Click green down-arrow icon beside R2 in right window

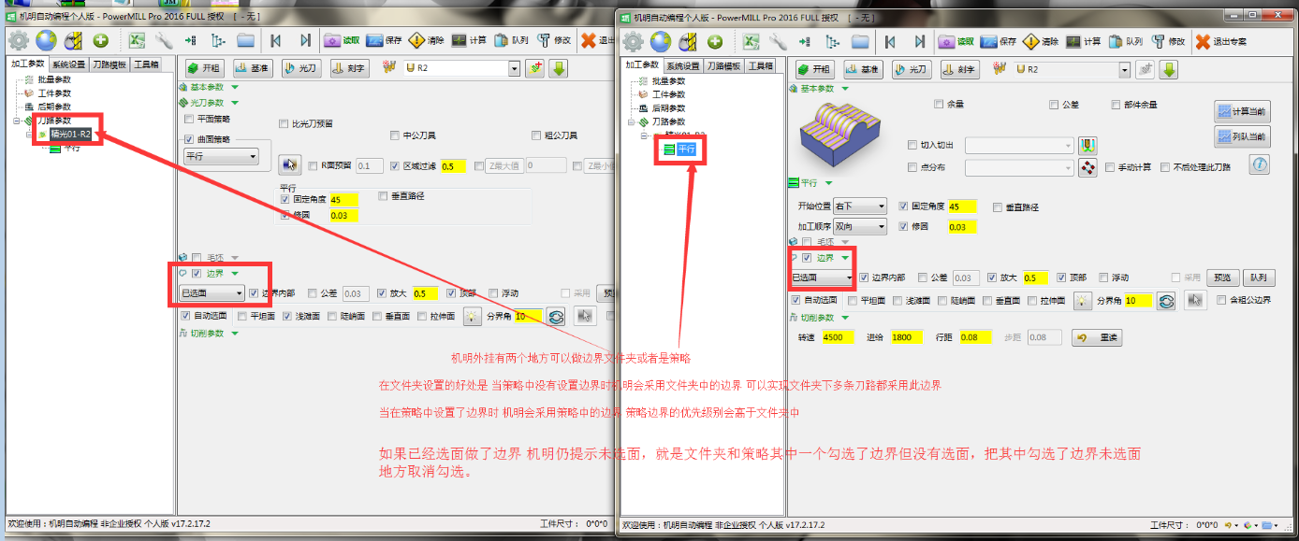click(x=1169, y=69)
